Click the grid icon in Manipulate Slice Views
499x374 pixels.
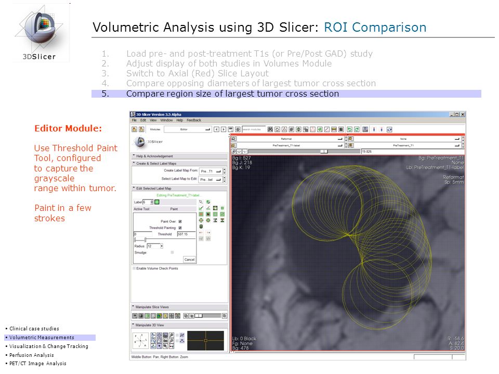(x=172, y=316)
